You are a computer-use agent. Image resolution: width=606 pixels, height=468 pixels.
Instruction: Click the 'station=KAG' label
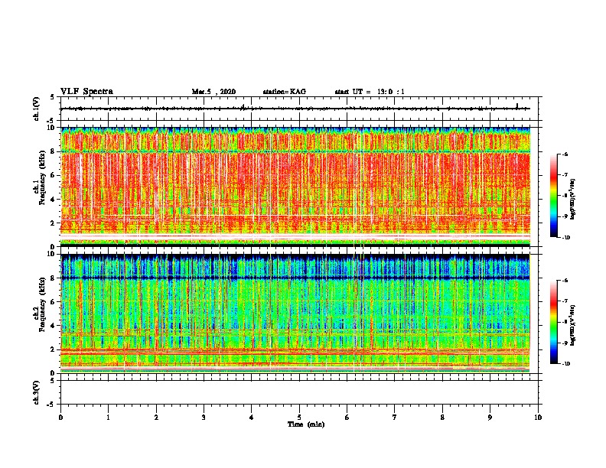pyautogui.click(x=284, y=92)
